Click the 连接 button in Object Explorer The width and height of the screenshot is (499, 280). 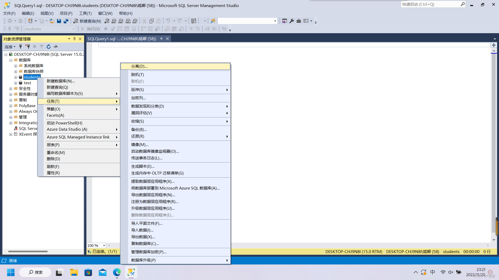pyautogui.click(x=10, y=47)
